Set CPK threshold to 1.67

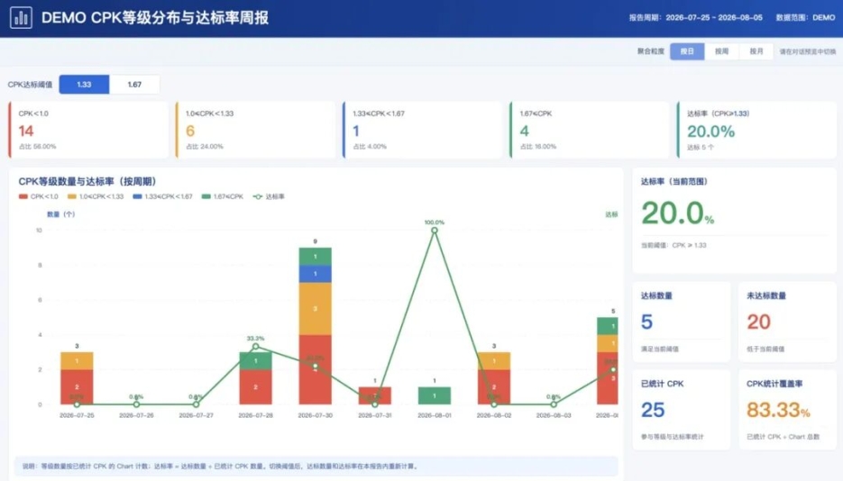(x=134, y=85)
